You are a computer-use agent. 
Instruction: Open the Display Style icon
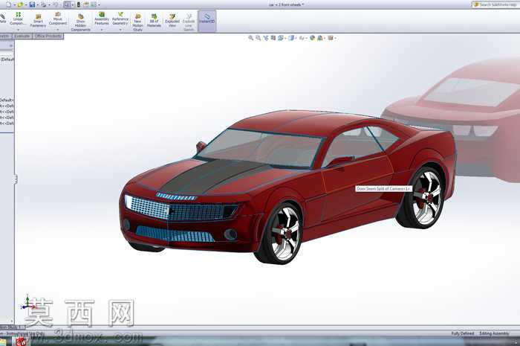291,38
